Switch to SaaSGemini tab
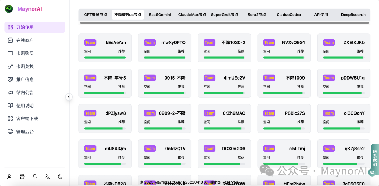This screenshot has width=379, height=186. point(160,15)
